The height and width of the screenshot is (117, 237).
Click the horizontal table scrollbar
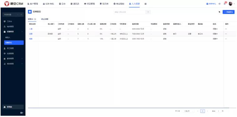click(x=128, y=108)
